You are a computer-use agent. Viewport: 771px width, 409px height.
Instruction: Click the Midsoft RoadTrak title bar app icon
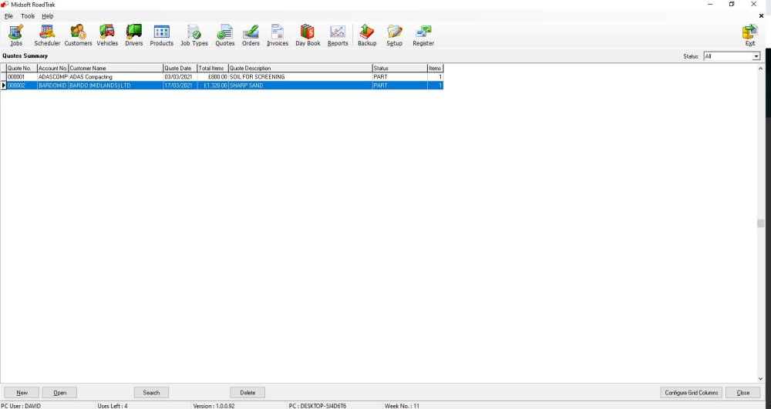click(5, 5)
